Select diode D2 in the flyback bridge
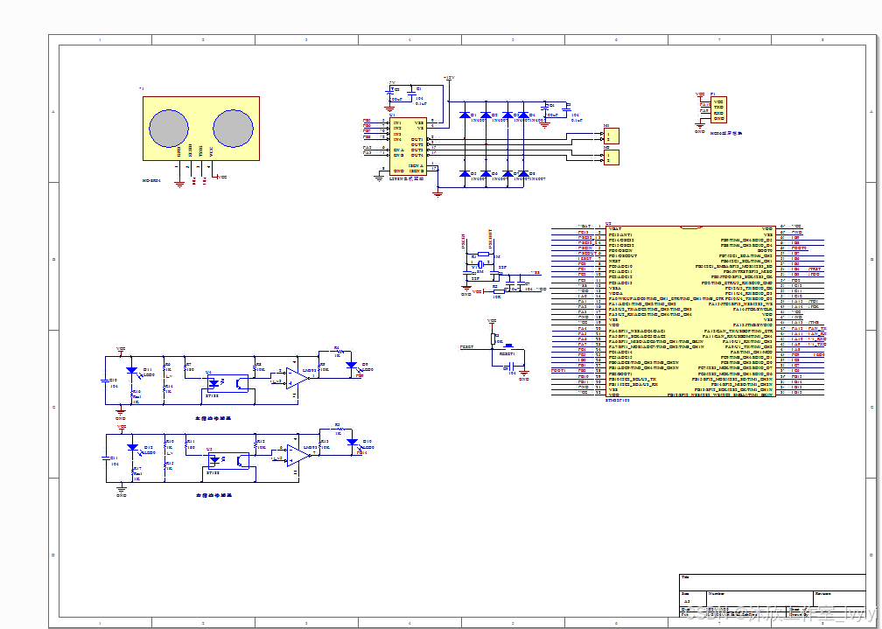The height and width of the screenshot is (629, 882). point(486,115)
